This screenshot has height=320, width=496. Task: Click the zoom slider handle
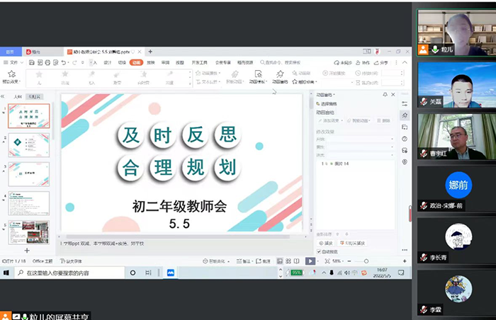[366, 261]
